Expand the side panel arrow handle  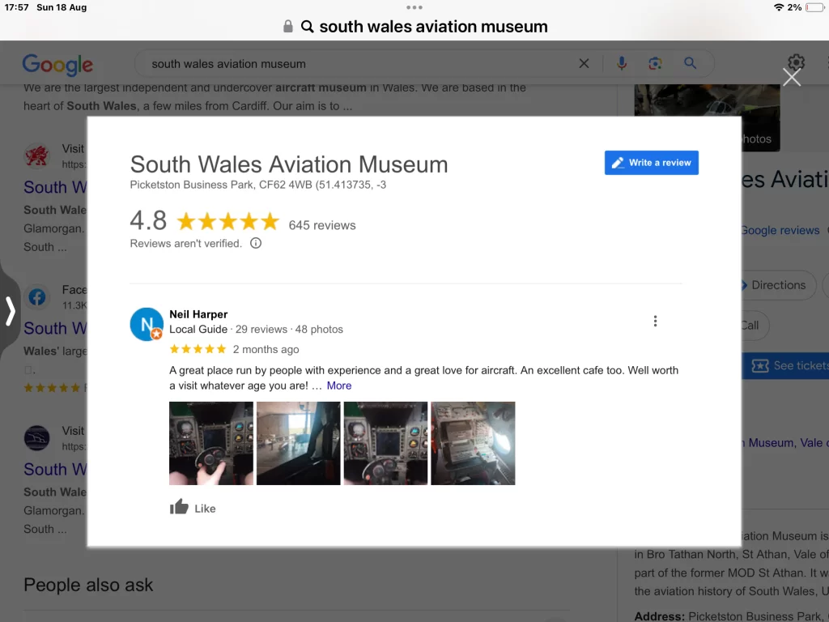point(10,310)
